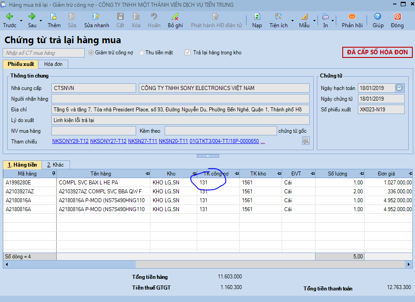Open the NKSONY29-T12 reference link
This screenshot has height=302, width=415.
(x=70, y=142)
